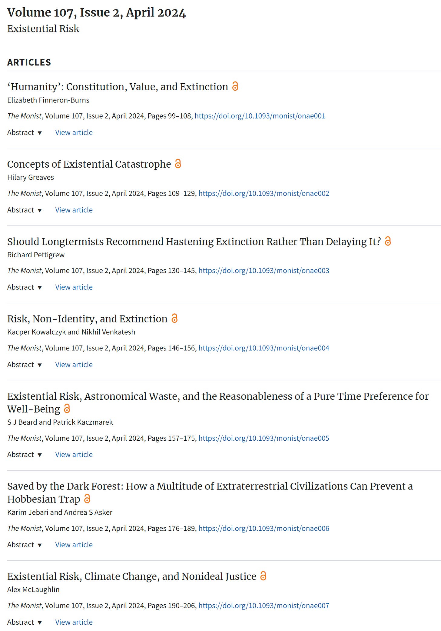The image size is (441, 631).
Task: Open DOI link ending in onae001
Action: point(260,116)
